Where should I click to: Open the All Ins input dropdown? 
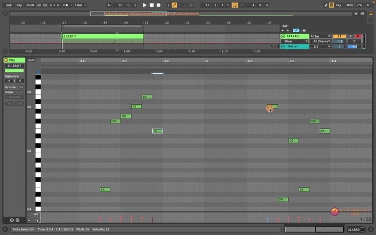click(320, 36)
